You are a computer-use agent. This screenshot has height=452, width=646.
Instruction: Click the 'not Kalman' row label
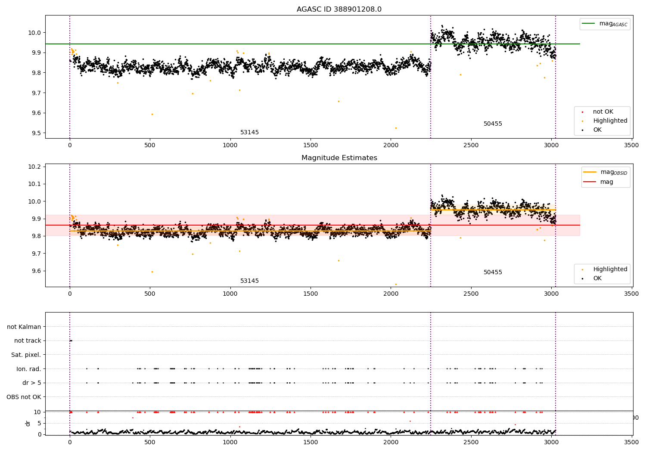coord(24,327)
